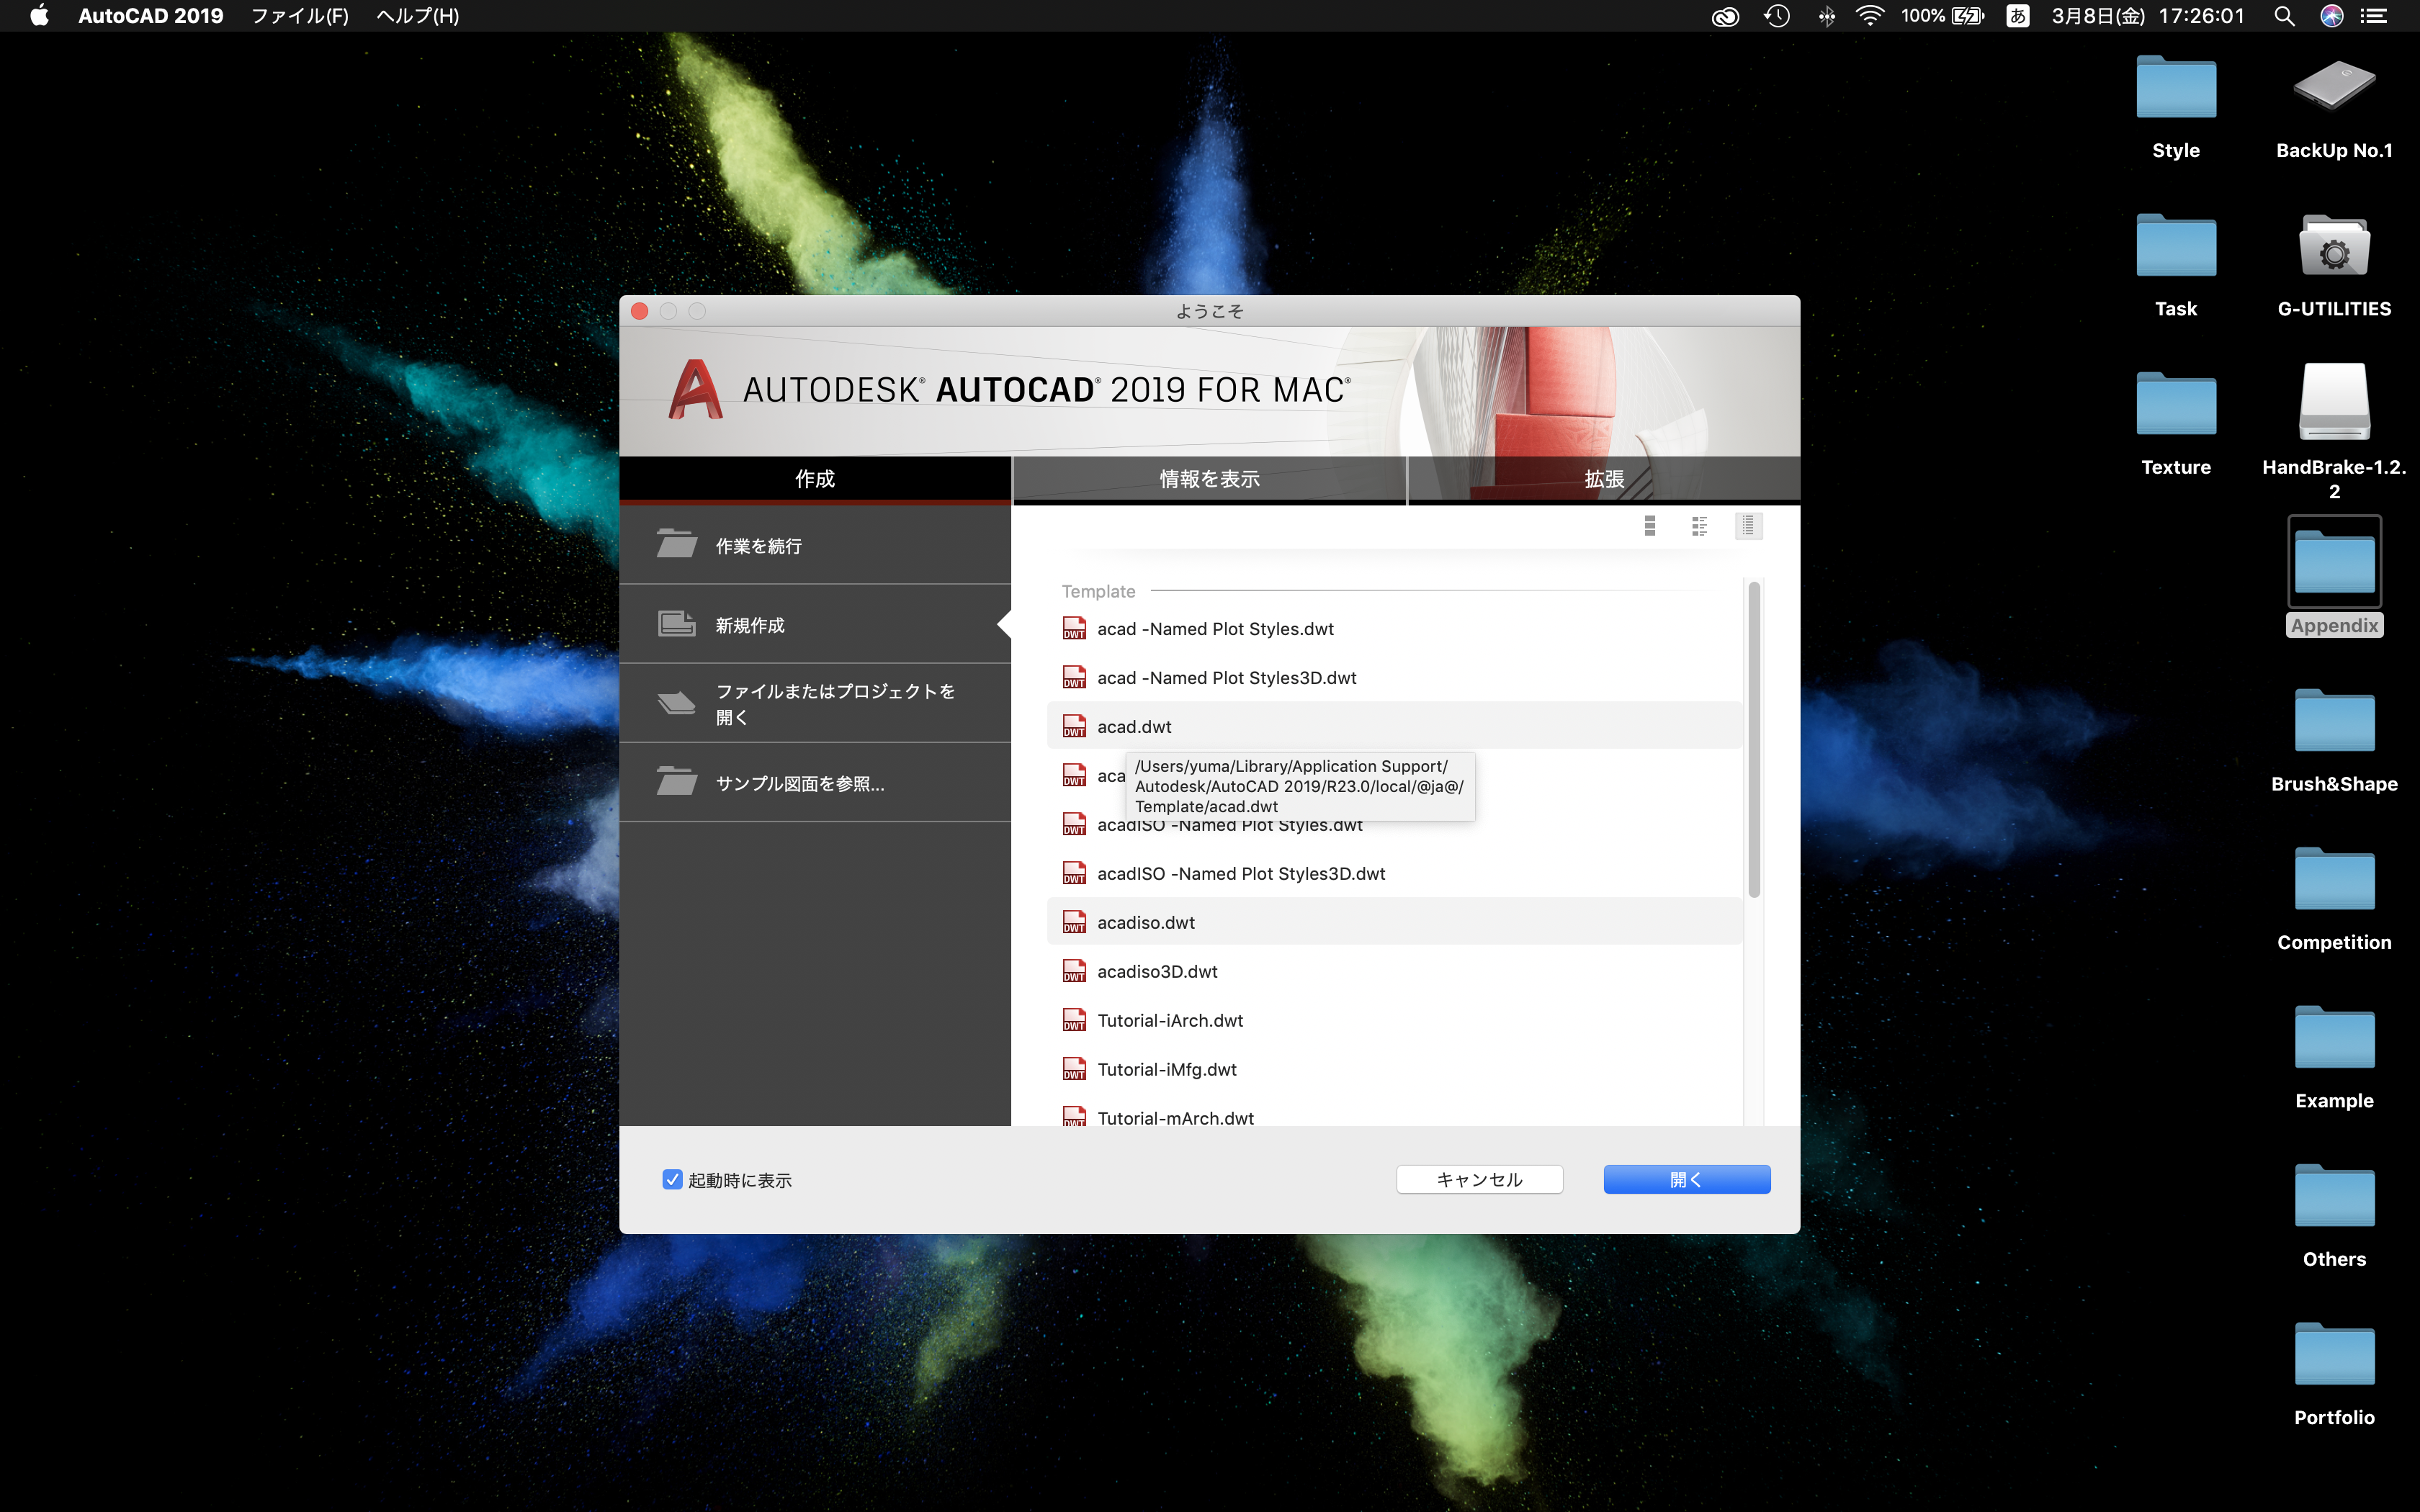Open the AutoCAD 2019 application menu

coord(151,16)
